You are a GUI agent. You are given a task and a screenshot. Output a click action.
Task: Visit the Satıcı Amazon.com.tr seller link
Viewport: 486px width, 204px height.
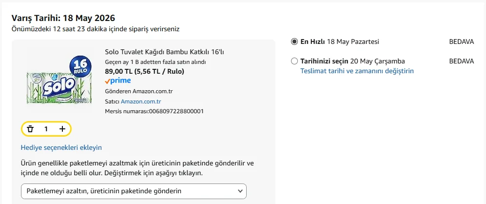click(x=141, y=102)
